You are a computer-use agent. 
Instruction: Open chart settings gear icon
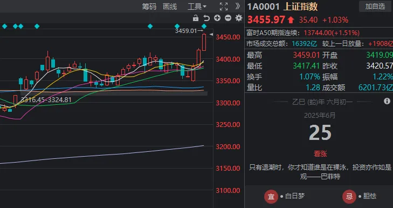[x=239, y=18]
